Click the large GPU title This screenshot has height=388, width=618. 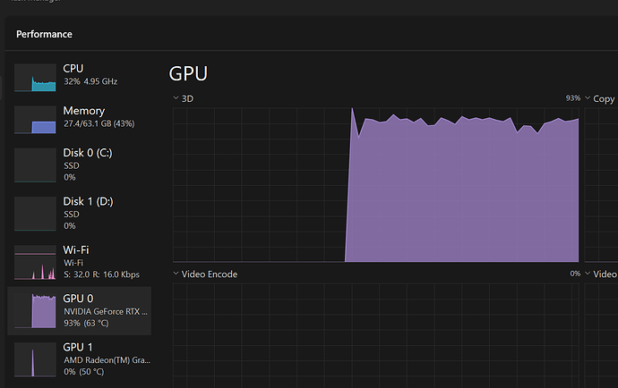[x=188, y=73]
